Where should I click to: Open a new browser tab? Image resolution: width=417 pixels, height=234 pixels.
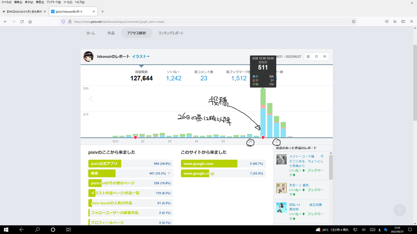pyautogui.click(x=103, y=11)
